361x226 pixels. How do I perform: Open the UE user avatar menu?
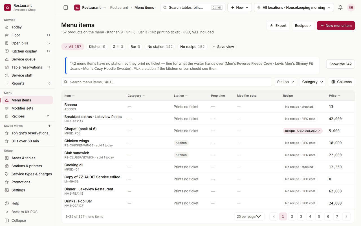pos(351,8)
